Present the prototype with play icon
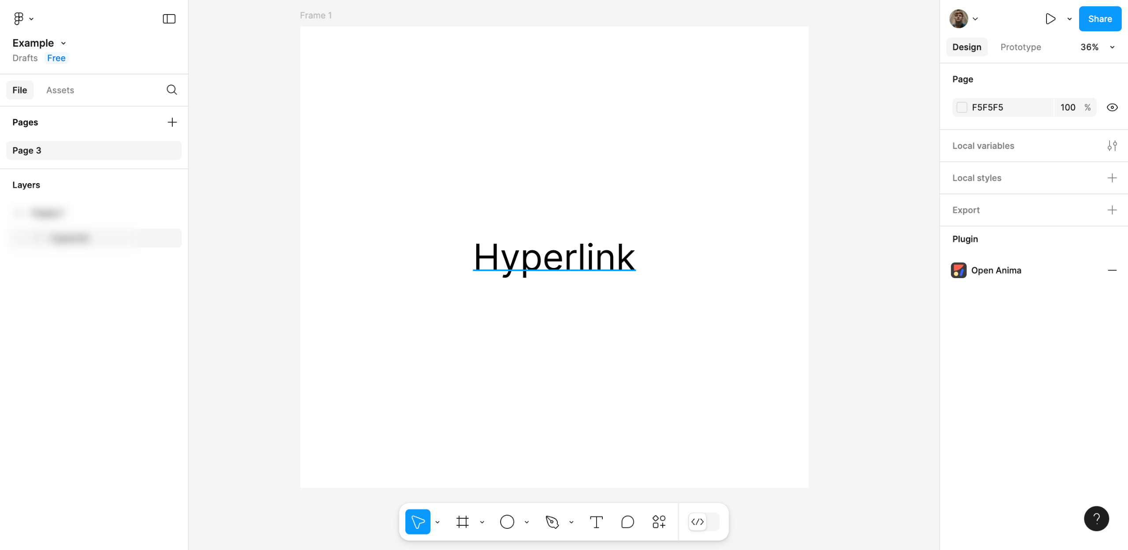This screenshot has height=550, width=1128. [1050, 19]
